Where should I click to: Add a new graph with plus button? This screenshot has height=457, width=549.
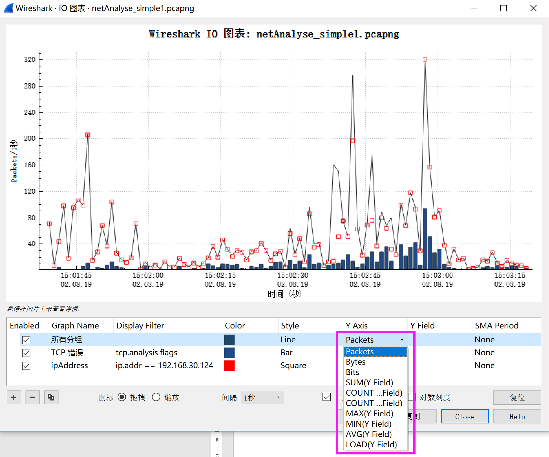pyautogui.click(x=14, y=397)
